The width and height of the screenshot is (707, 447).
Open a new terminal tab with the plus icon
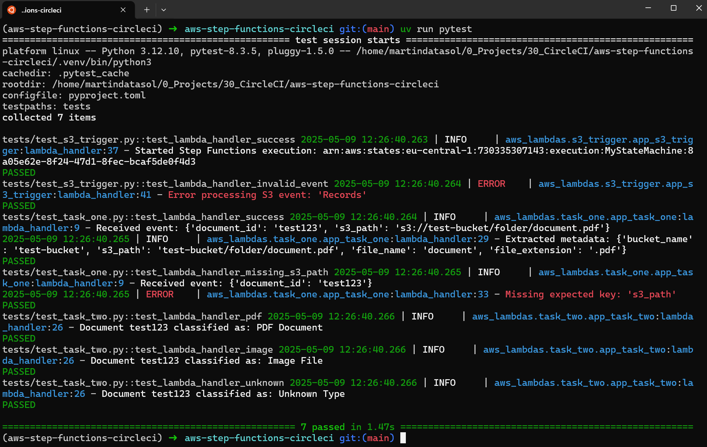(x=146, y=10)
